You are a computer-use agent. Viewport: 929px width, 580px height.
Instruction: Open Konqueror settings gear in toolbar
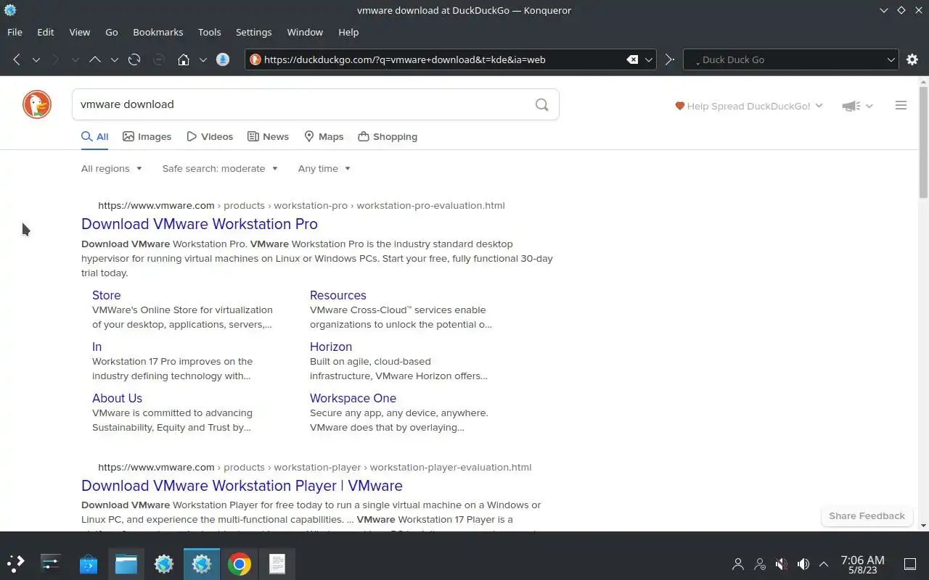pos(912,59)
